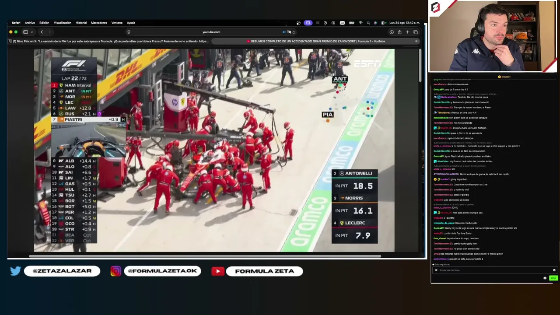Click the menu bar date and time
Viewport: 560px width, 315px height.
405,23
